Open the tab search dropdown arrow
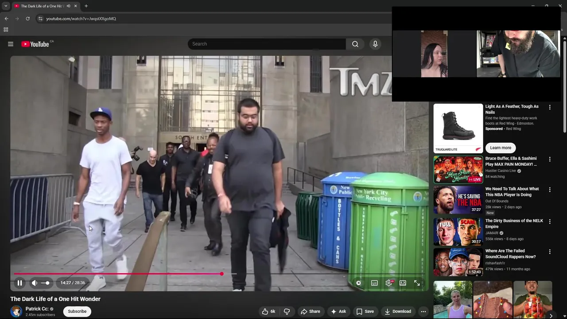Screen dimensions: 567x319 6,6
